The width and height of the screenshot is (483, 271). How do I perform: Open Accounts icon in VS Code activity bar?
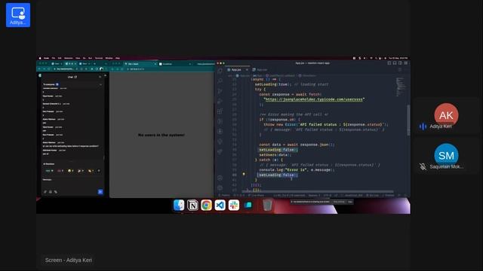[220, 178]
